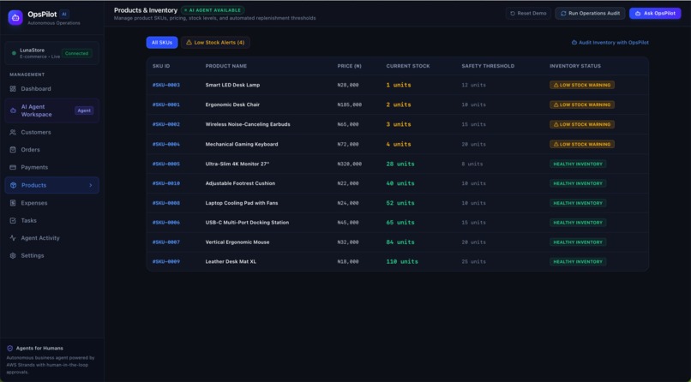
Task: Click the 110 units stock value
Action: 402,262
